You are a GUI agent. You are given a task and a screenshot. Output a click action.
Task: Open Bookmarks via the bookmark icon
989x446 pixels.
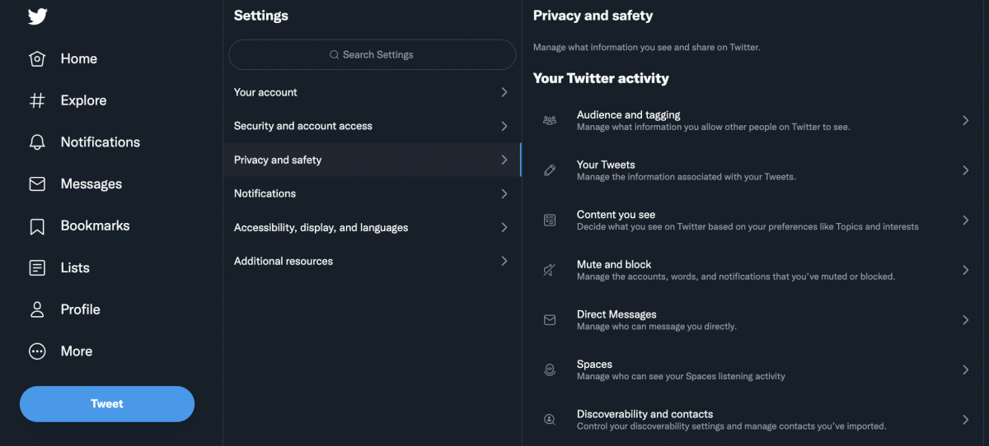[x=37, y=226]
